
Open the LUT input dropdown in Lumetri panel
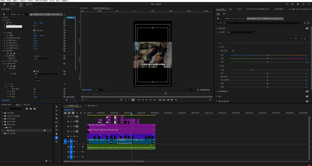click(x=241, y=32)
